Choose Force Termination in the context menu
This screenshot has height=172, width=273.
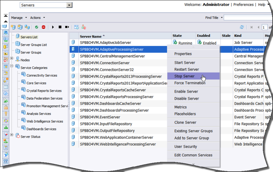pyautogui.click(x=193, y=83)
